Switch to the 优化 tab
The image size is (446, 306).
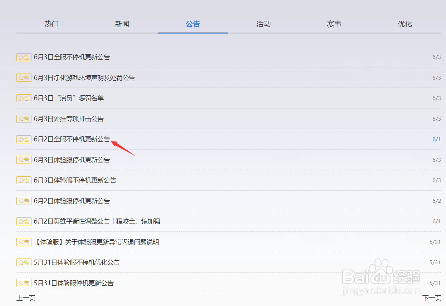tap(405, 24)
